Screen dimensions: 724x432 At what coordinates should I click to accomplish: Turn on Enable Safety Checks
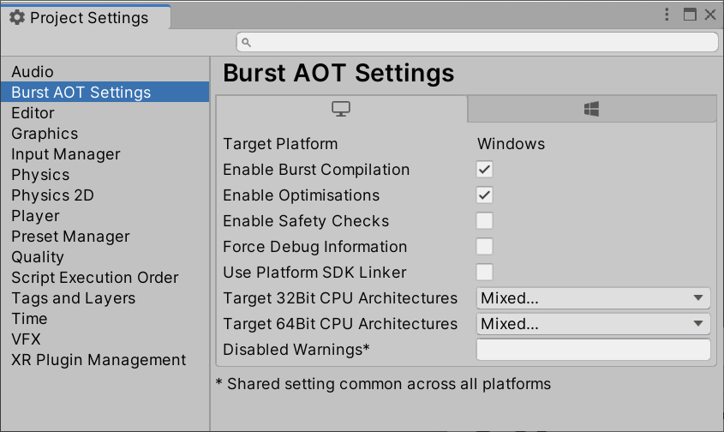tap(485, 221)
